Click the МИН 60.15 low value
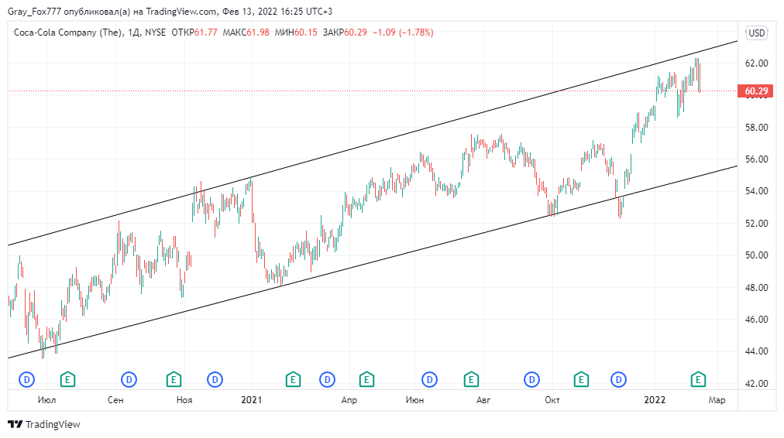Screen dimensions: 784x438 pos(296,33)
